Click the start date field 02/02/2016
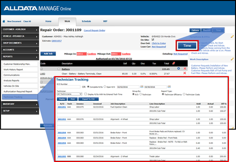236x162 pixels. coord(128,87)
